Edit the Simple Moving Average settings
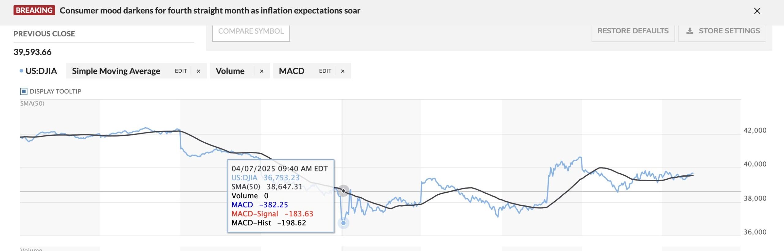 (181, 71)
